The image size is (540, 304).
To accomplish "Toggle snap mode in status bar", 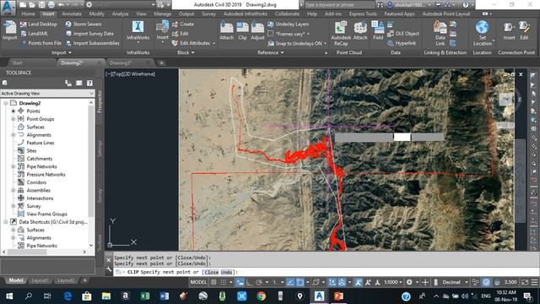I will click(x=223, y=282).
